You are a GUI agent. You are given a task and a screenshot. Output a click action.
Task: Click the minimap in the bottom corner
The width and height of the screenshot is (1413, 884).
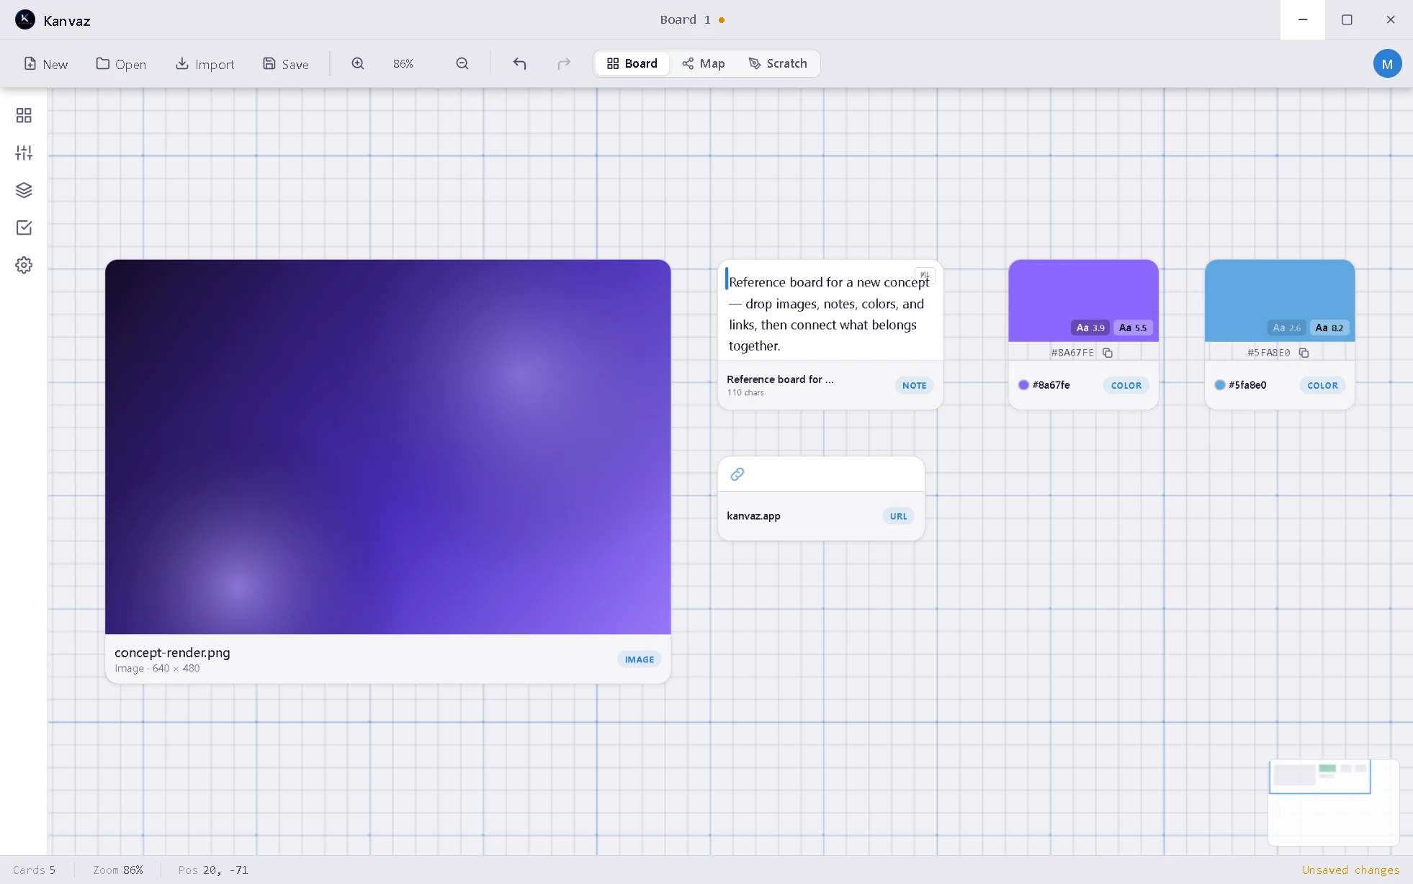coord(1333,801)
